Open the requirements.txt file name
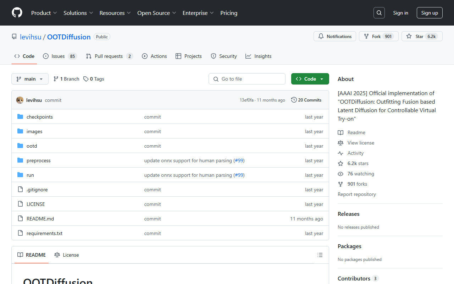The width and height of the screenshot is (454, 284). pos(44,233)
